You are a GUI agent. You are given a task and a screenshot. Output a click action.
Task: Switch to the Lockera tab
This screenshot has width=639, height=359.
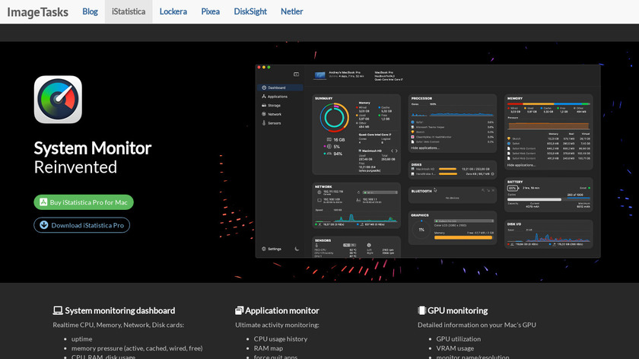[173, 11]
